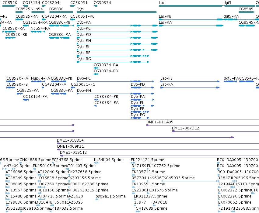Select the Nup54-PA protein label
The width and height of the screenshot is (259, 213).
pyautogui.click(x=40, y=78)
